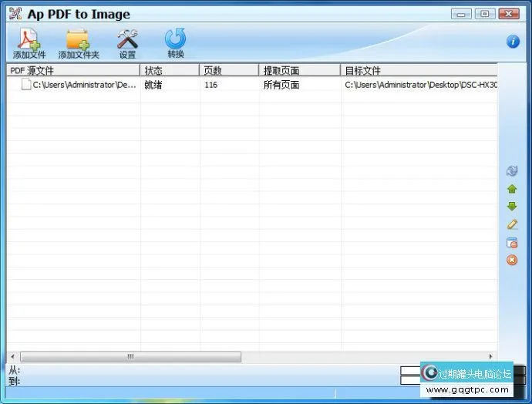Click the 状态 column header

tap(170, 70)
